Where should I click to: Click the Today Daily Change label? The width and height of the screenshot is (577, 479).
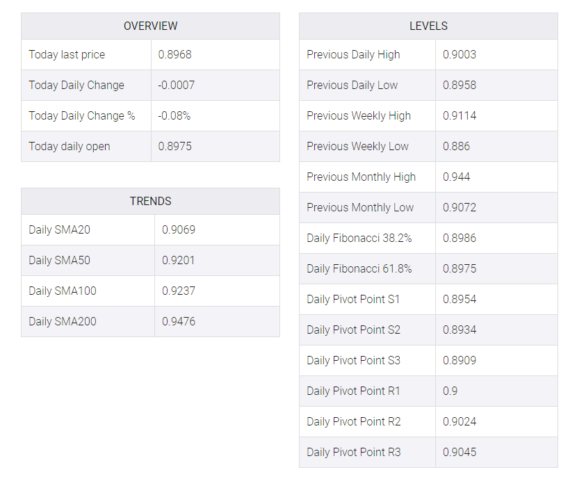[x=76, y=85]
